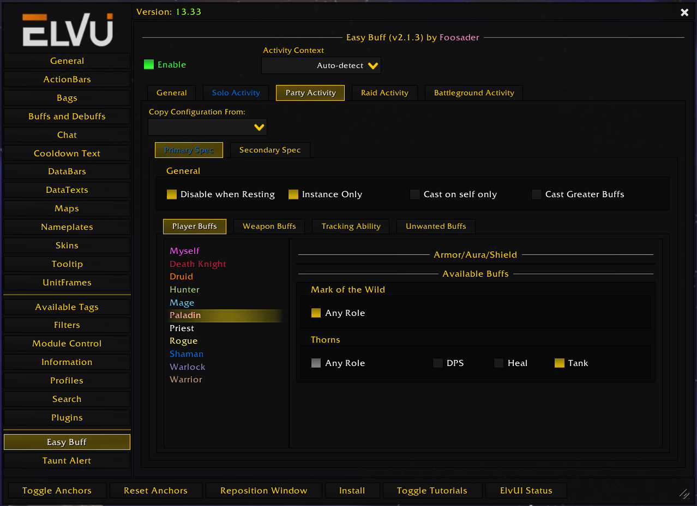
Task: Open General settings in sidebar
Action: (67, 61)
